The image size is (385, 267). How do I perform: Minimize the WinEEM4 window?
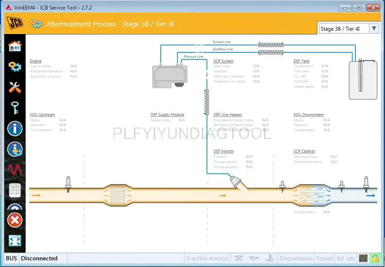345,8
